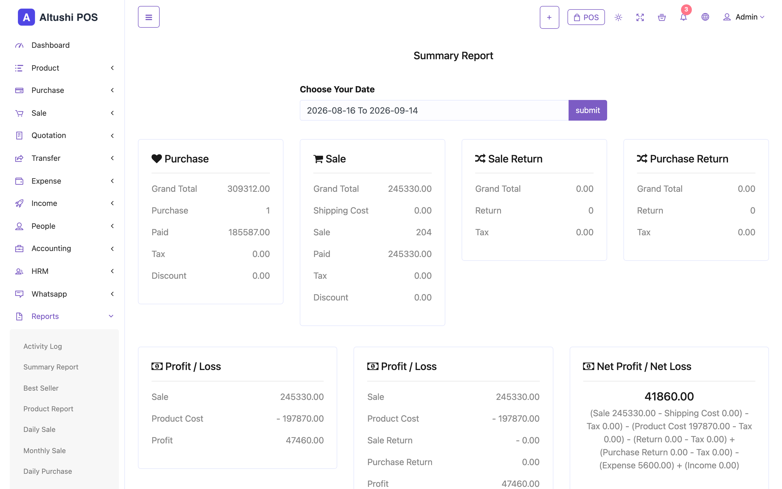The width and height of the screenshot is (782, 489).
Task: Open the POS screen button
Action: point(586,17)
